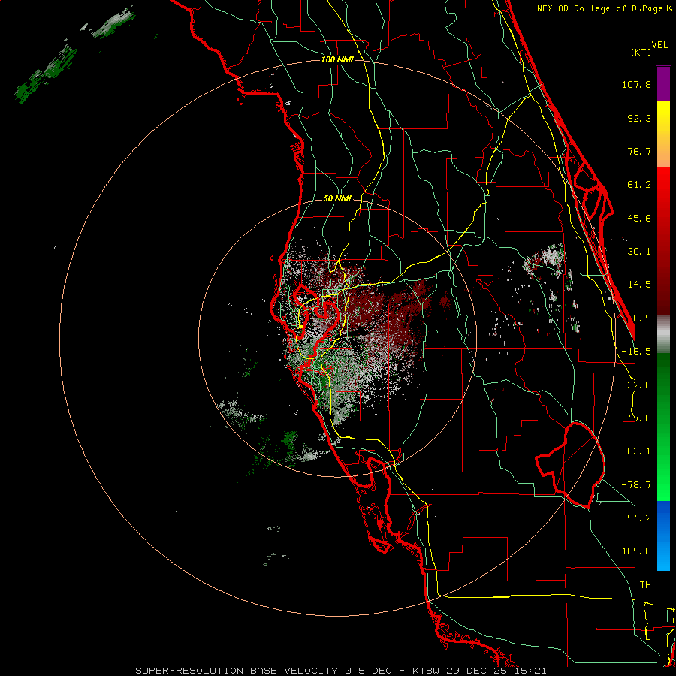Click the -47.6 scale value

pos(636,418)
